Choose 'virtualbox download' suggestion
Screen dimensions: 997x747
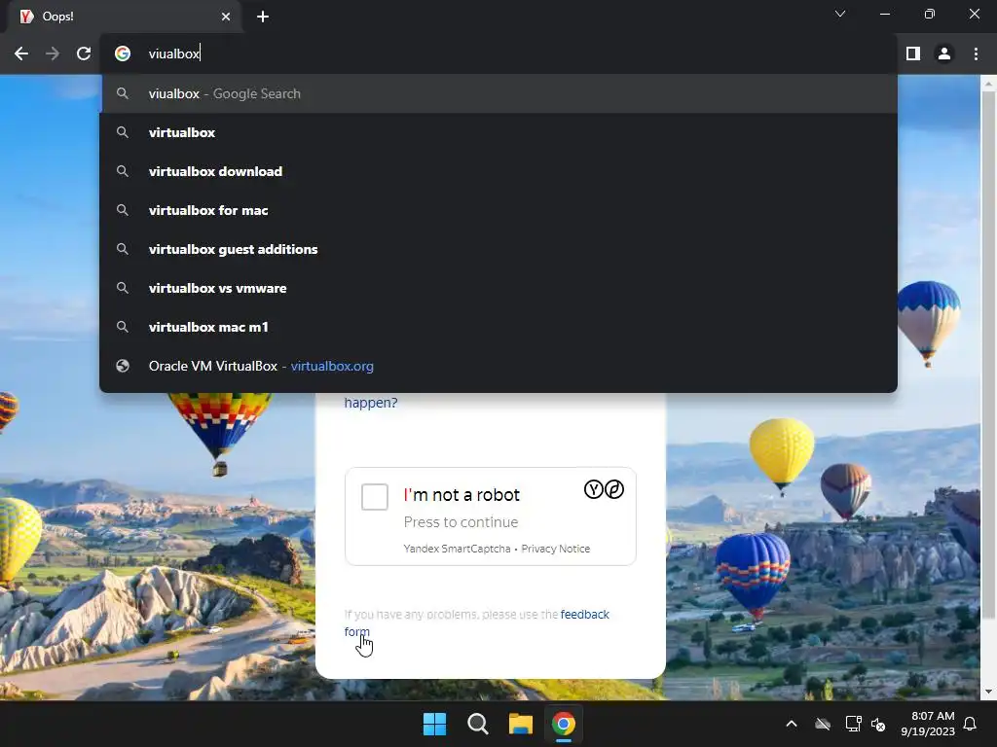(498, 171)
